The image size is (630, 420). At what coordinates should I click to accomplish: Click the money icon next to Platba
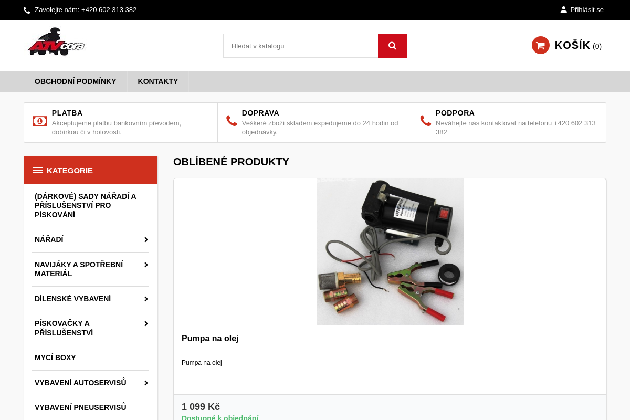pos(40,121)
